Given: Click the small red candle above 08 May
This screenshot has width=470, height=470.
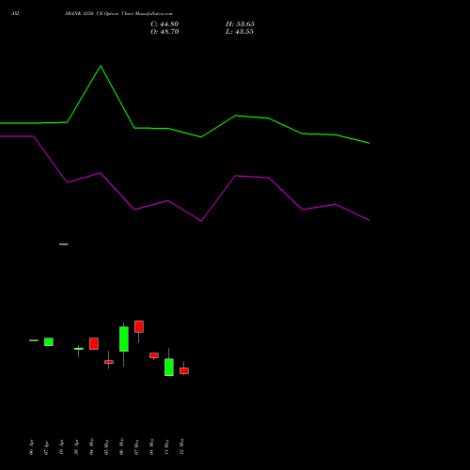Looking at the screenshot, I should [154, 355].
